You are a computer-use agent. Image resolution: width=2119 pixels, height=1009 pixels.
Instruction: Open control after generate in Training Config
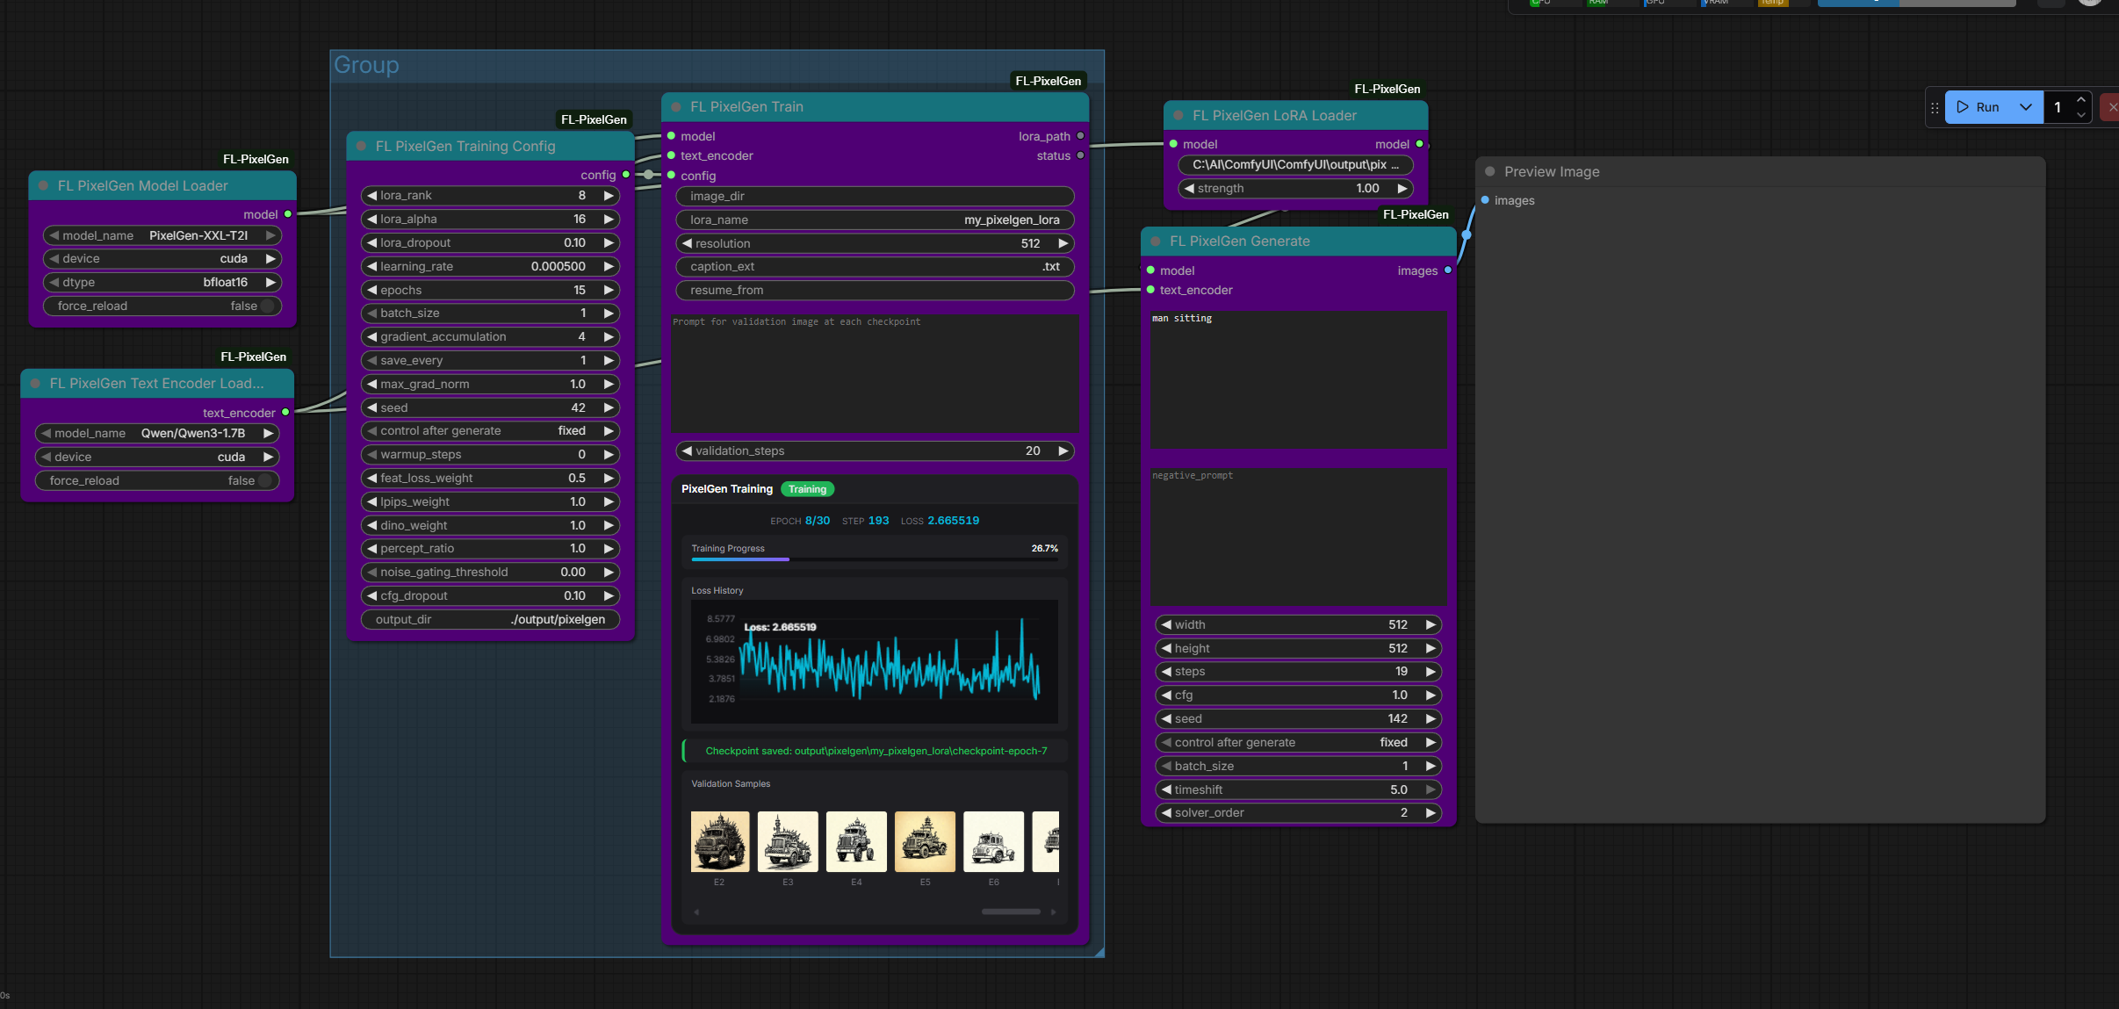(x=490, y=431)
